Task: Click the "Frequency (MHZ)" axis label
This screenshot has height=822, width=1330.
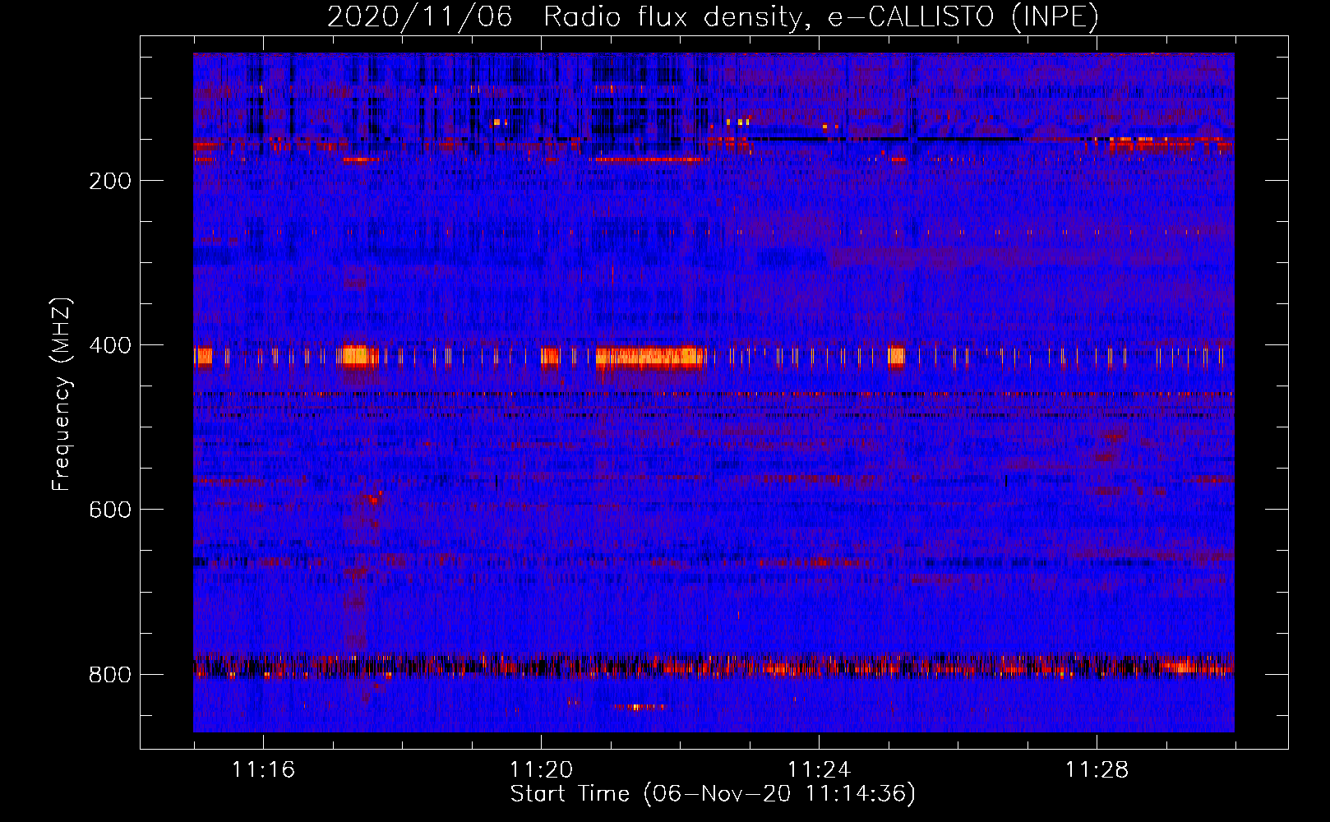Action: (x=62, y=395)
